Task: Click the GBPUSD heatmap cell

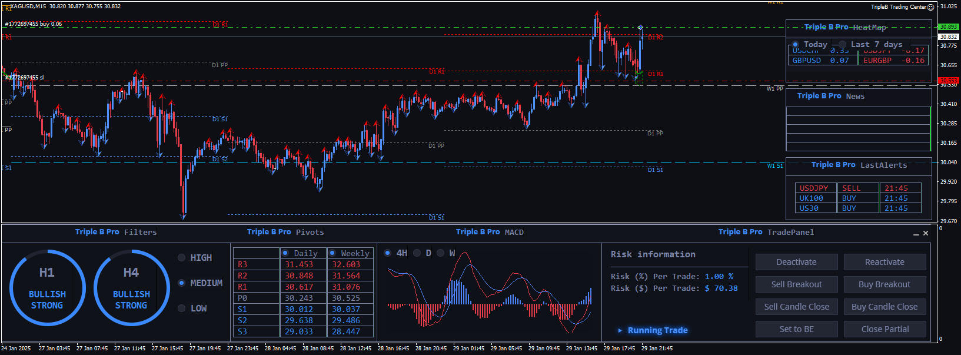Action: (x=822, y=61)
